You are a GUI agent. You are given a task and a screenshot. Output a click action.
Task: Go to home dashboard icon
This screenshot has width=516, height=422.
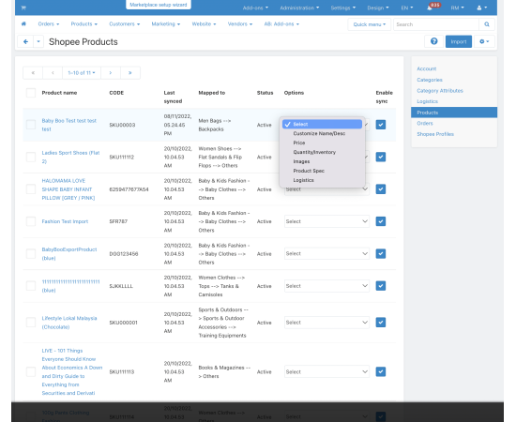23,23
